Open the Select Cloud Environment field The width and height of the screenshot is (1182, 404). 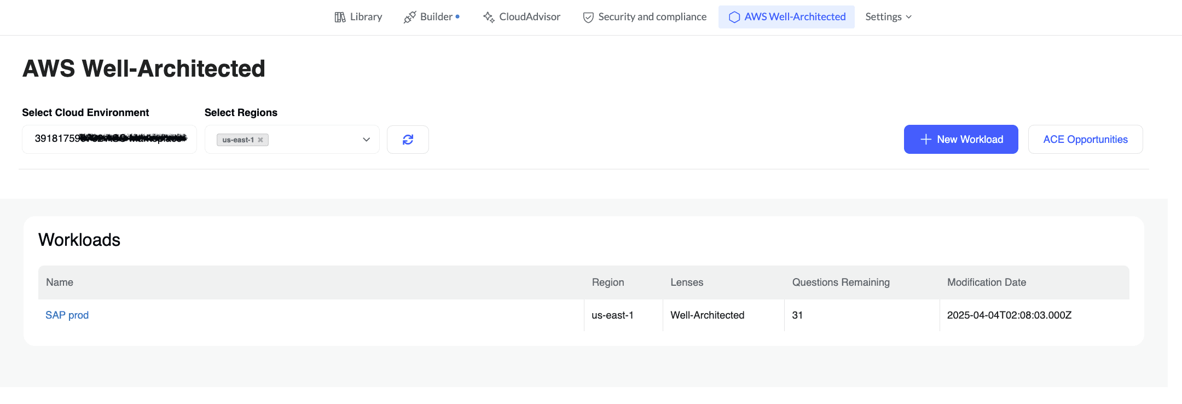[x=109, y=139]
